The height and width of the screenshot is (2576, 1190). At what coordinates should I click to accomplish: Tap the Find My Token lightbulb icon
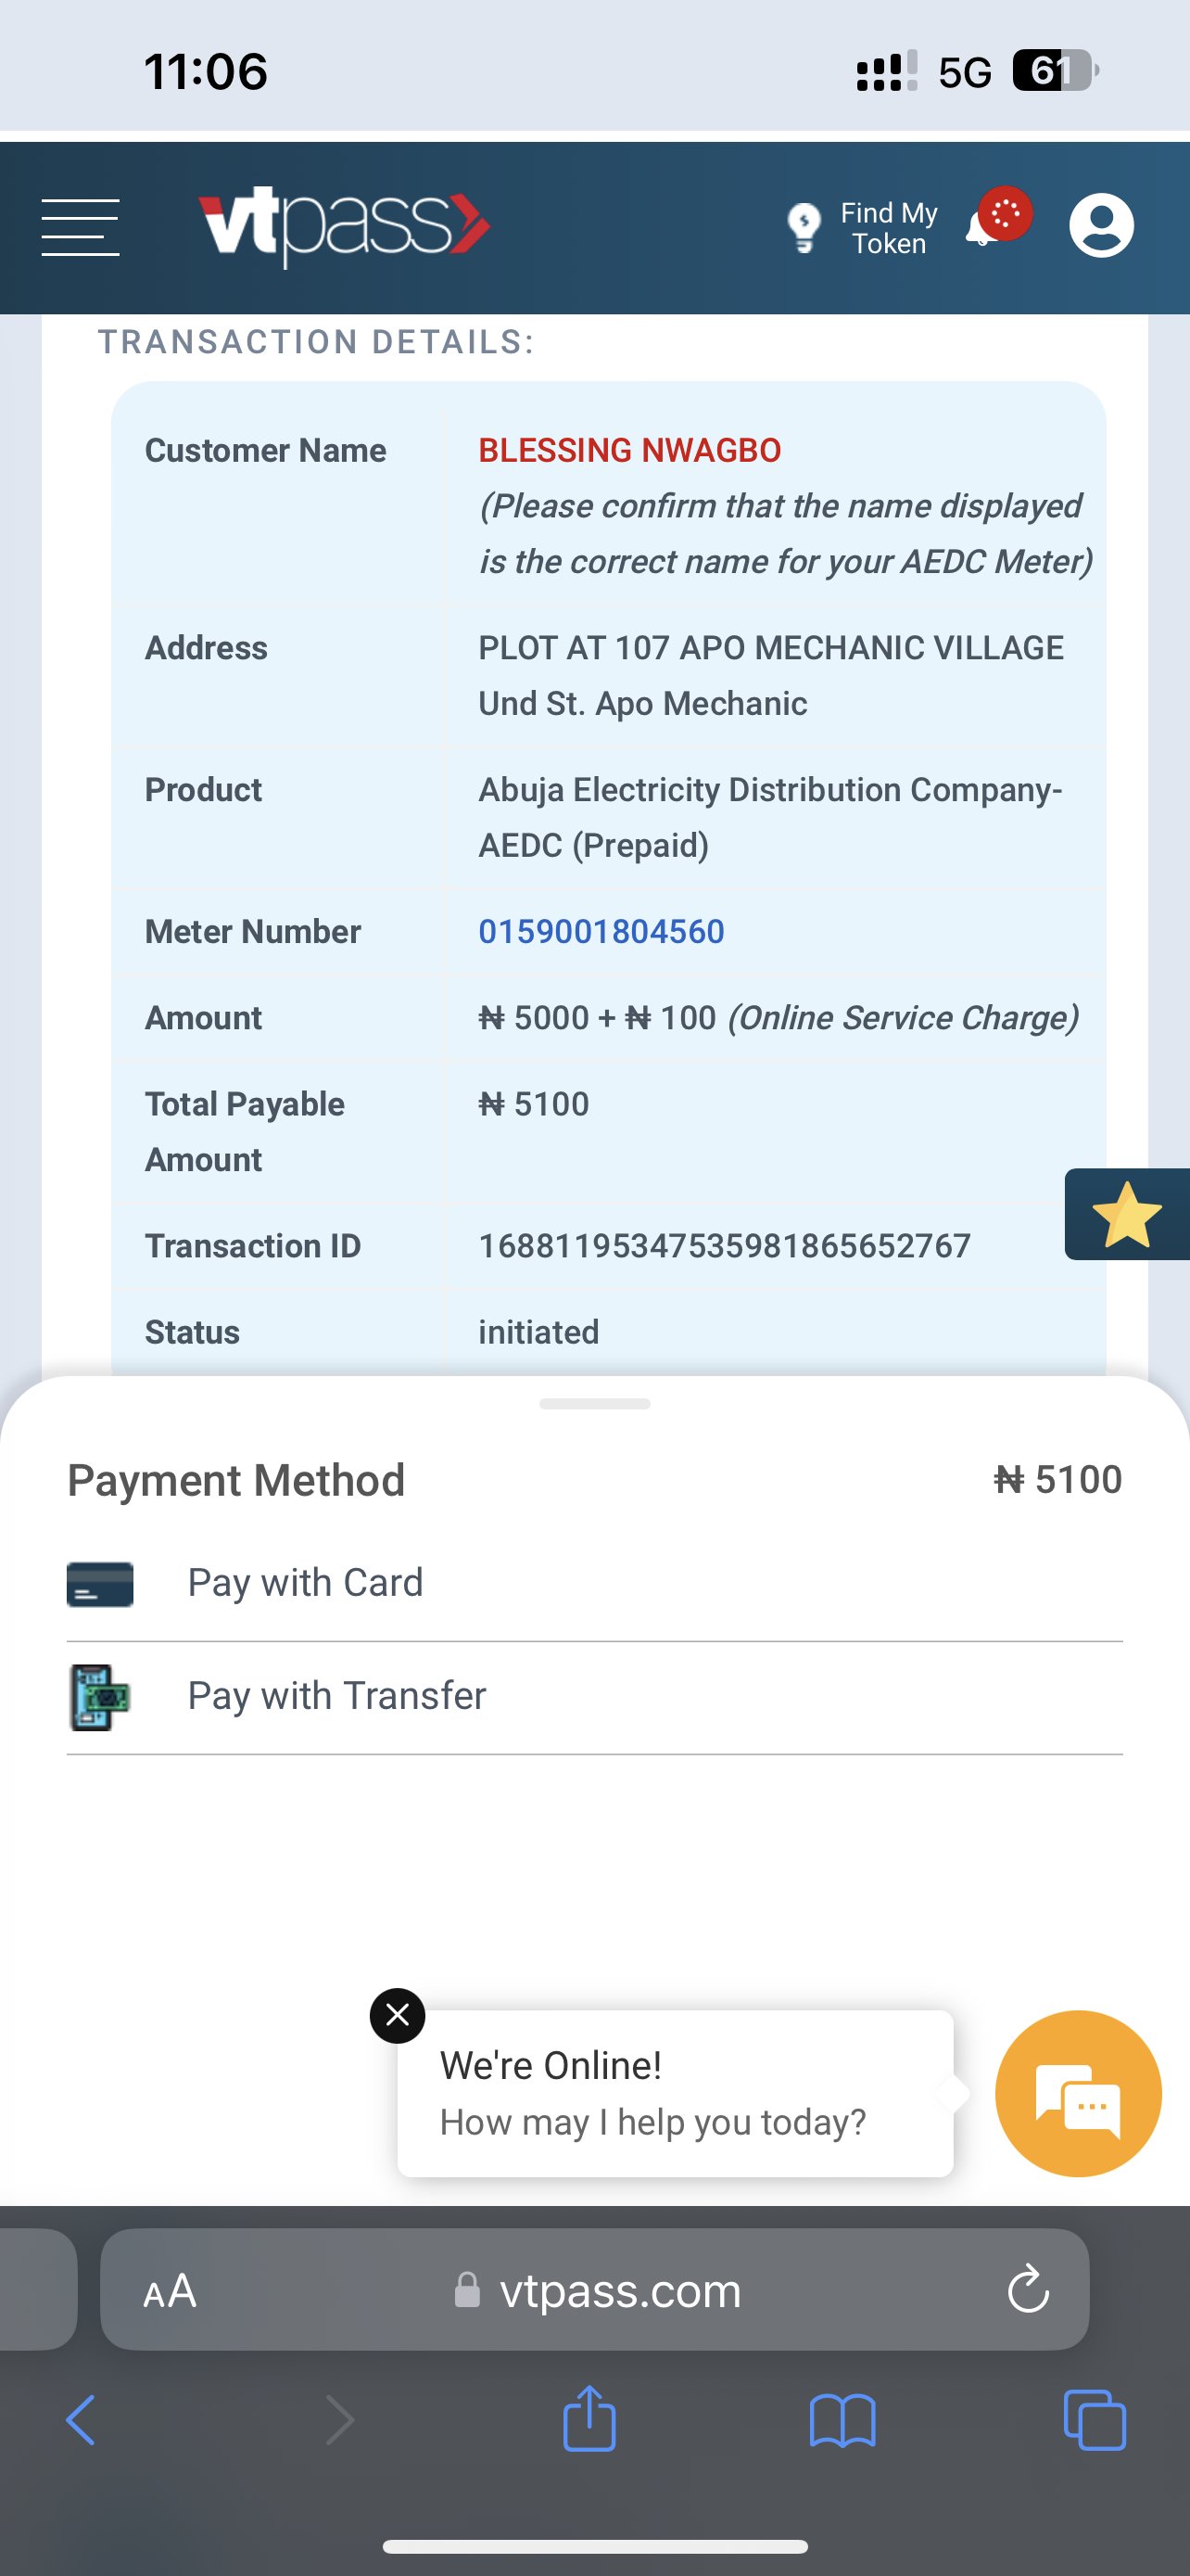coord(804,228)
